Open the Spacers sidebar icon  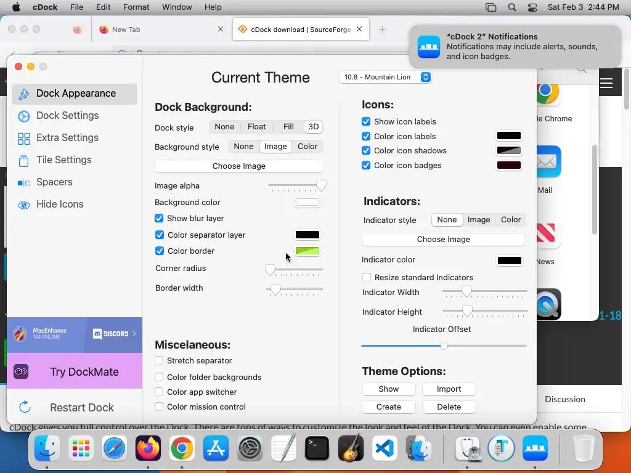point(24,183)
